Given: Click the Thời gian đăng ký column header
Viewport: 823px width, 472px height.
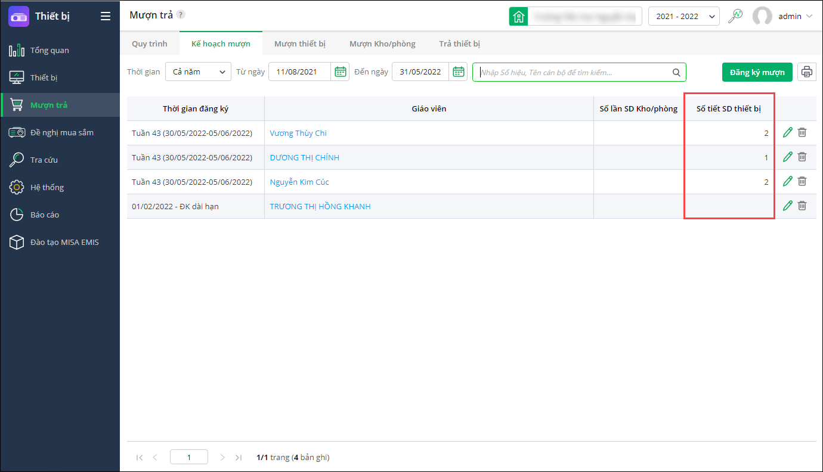Looking at the screenshot, I should [x=196, y=108].
